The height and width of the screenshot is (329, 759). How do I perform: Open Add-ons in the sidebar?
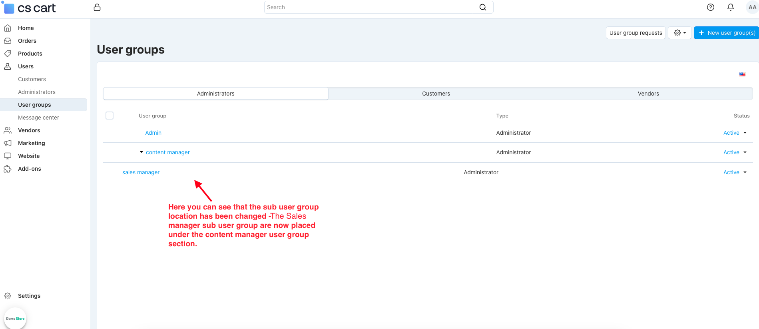(x=30, y=169)
